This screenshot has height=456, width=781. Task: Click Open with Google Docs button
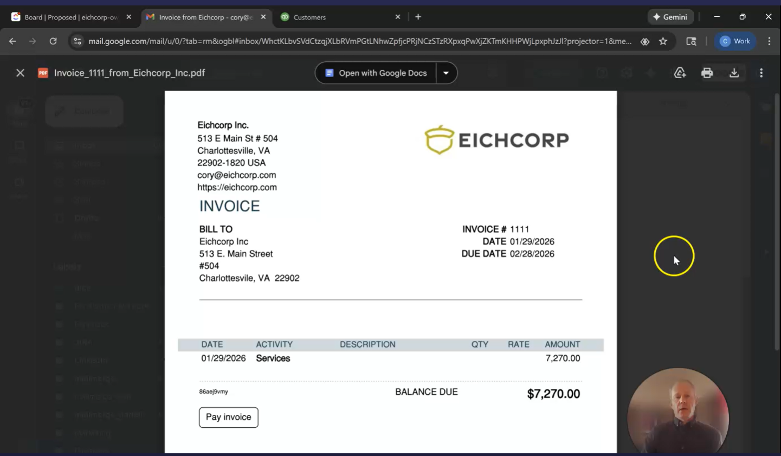(x=376, y=73)
